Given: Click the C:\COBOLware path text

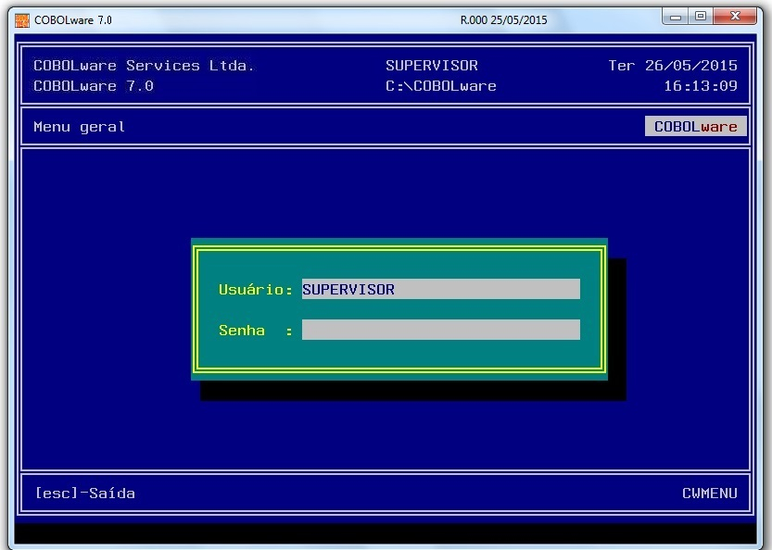Looking at the screenshot, I should [440, 86].
